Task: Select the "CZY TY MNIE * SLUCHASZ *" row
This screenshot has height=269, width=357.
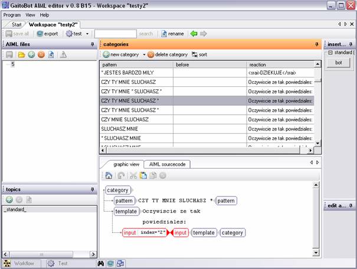Action: point(207,92)
